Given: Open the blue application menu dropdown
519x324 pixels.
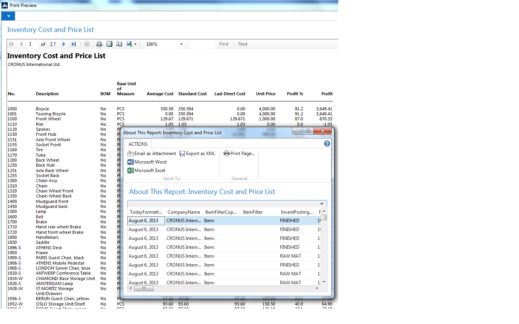Looking at the screenshot, I should coord(8,16).
